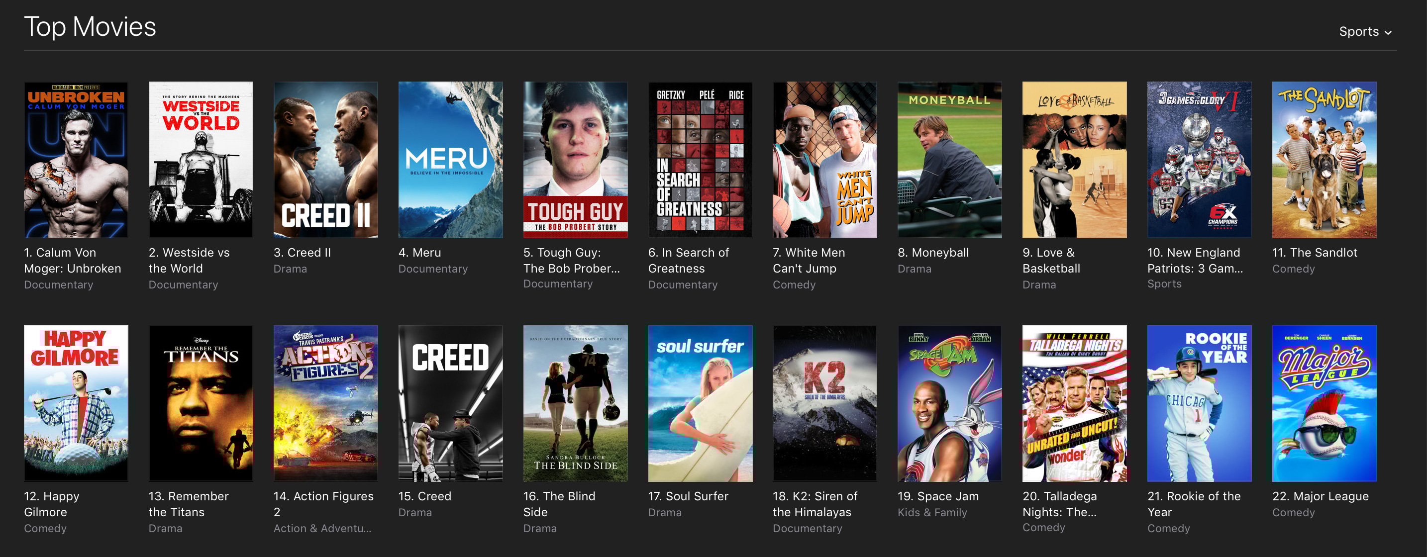Click the Space Jam poster
1427x557 pixels.
949,403
